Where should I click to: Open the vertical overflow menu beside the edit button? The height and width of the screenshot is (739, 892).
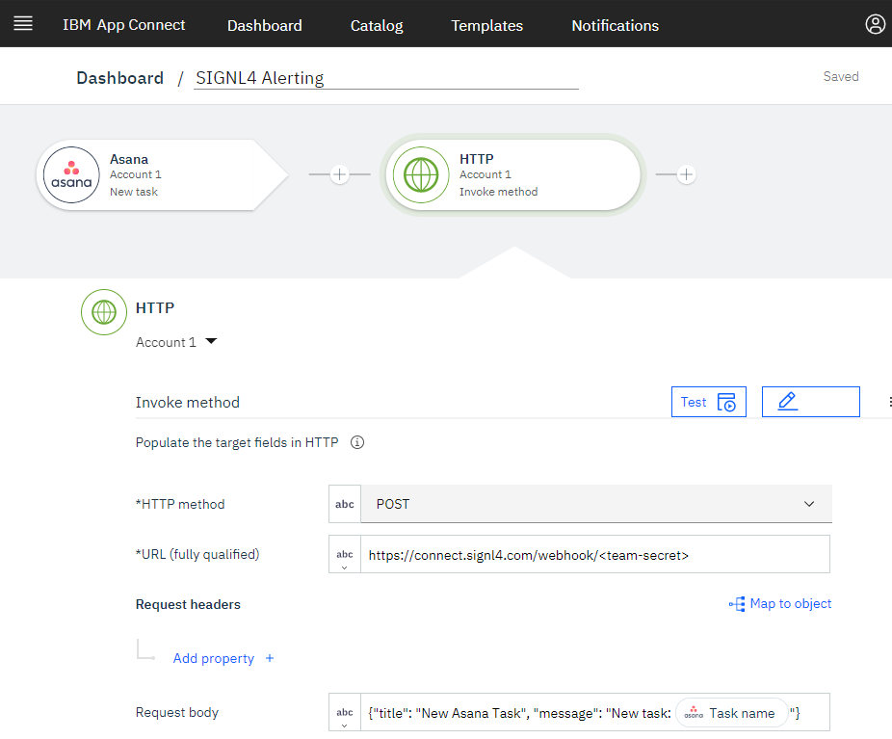click(889, 402)
